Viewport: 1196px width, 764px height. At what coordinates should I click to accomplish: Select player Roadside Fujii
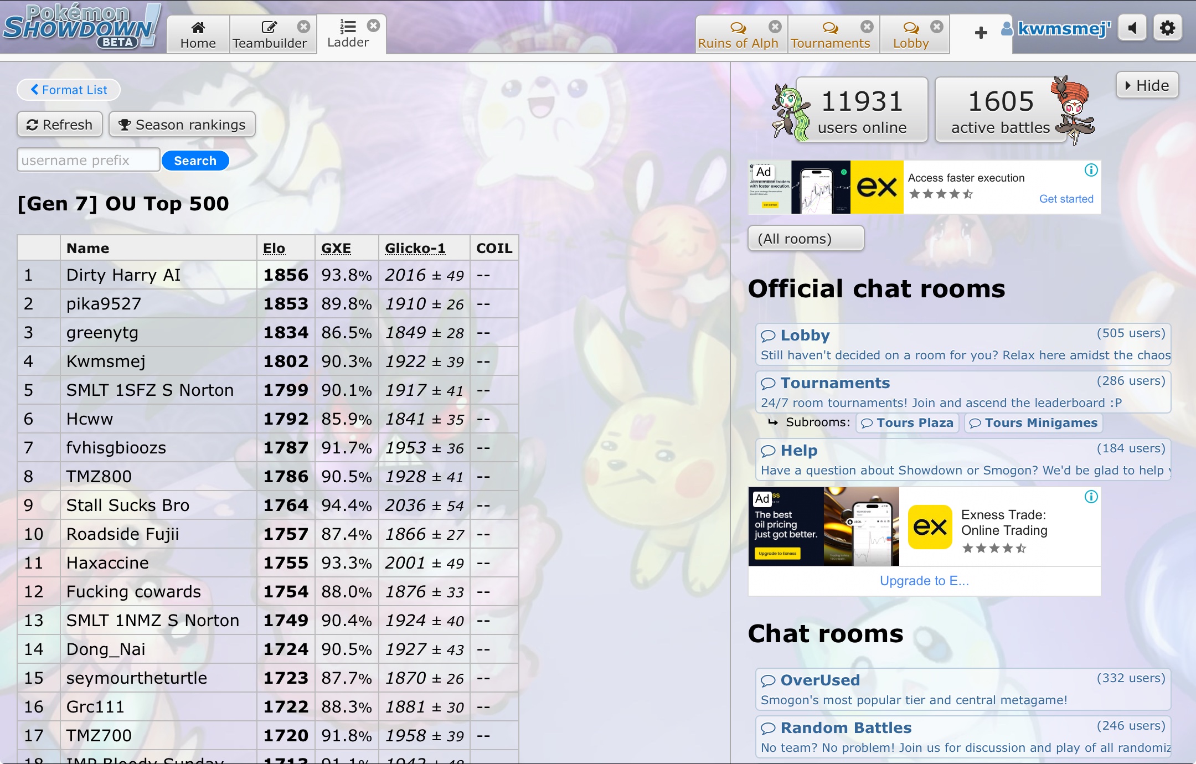(x=123, y=534)
